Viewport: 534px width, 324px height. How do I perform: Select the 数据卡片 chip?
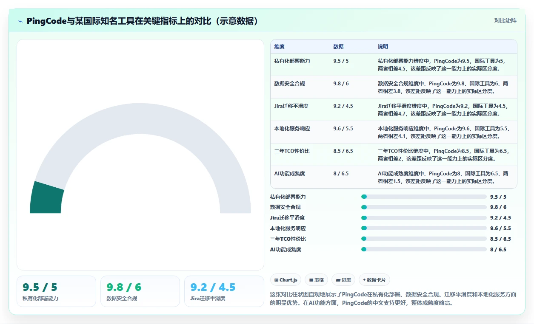point(374,280)
